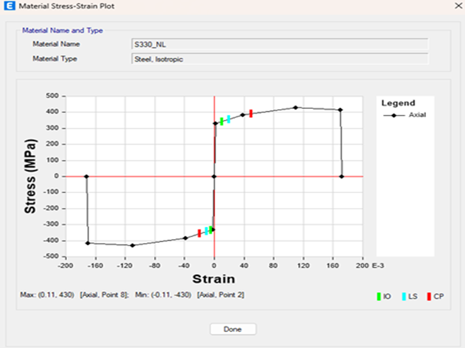Click the Stress (MPa) axis title
Viewport: 465px width, 348px height.
[x=30, y=176]
